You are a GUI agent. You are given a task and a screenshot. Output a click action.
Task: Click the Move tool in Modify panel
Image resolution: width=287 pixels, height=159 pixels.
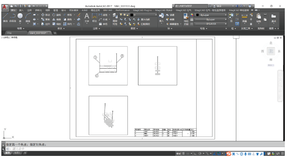45,15
